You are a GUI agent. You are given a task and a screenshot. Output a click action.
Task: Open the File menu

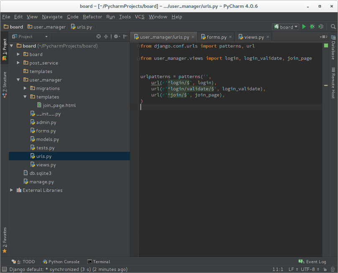point(6,17)
